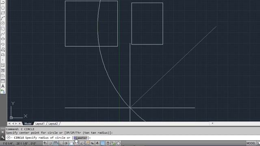
Task: Select the Point tool
Action: click(x=3, y=60)
